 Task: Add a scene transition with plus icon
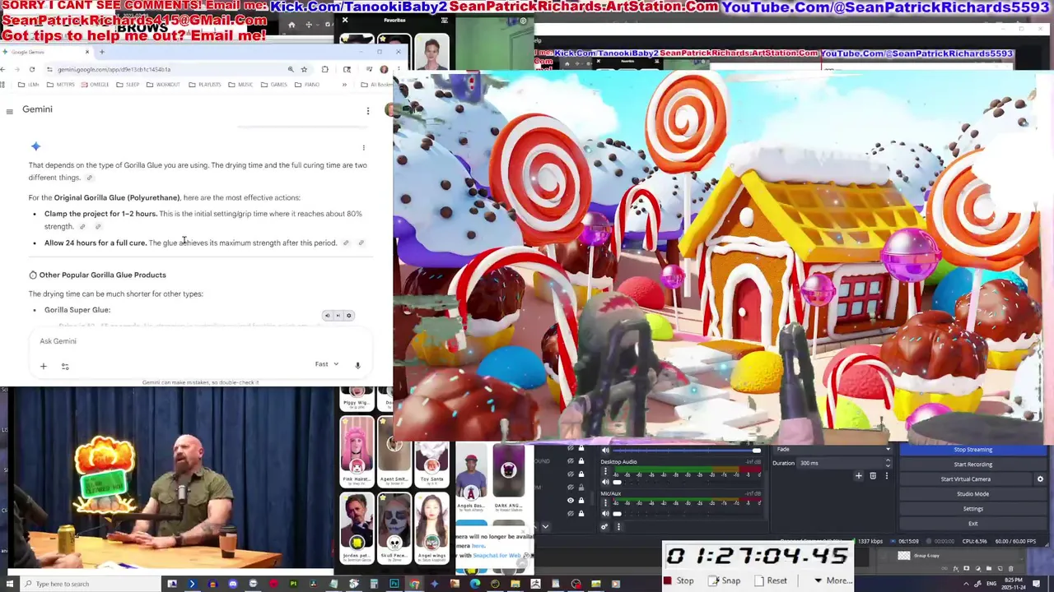pyautogui.click(x=858, y=476)
